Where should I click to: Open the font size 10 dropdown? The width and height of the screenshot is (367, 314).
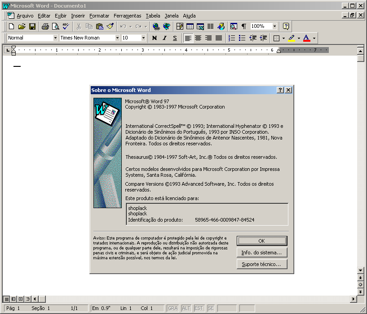click(x=143, y=38)
